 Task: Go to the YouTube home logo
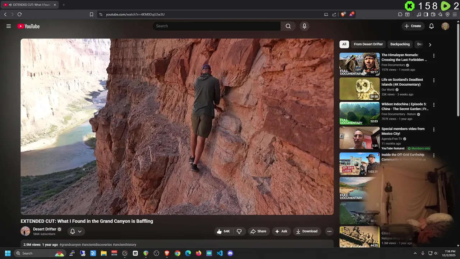(28, 26)
